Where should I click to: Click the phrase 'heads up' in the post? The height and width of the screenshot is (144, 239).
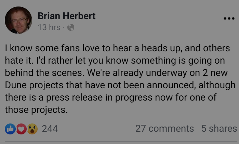click(x=159, y=48)
